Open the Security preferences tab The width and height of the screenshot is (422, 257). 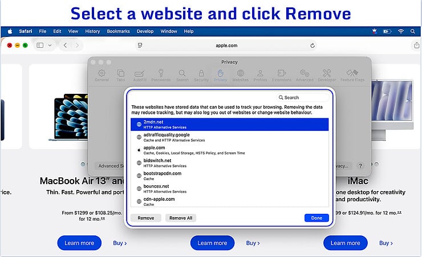pyautogui.click(x=201, y=76)
